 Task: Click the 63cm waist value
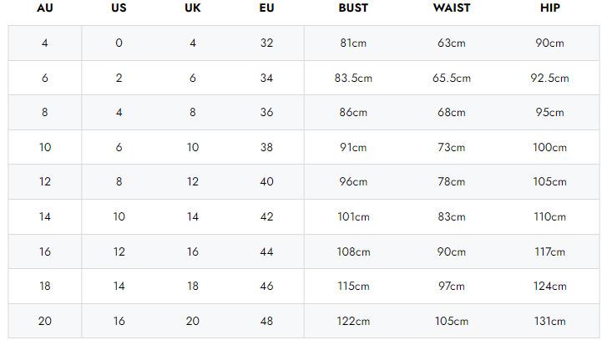click(452, 43)
